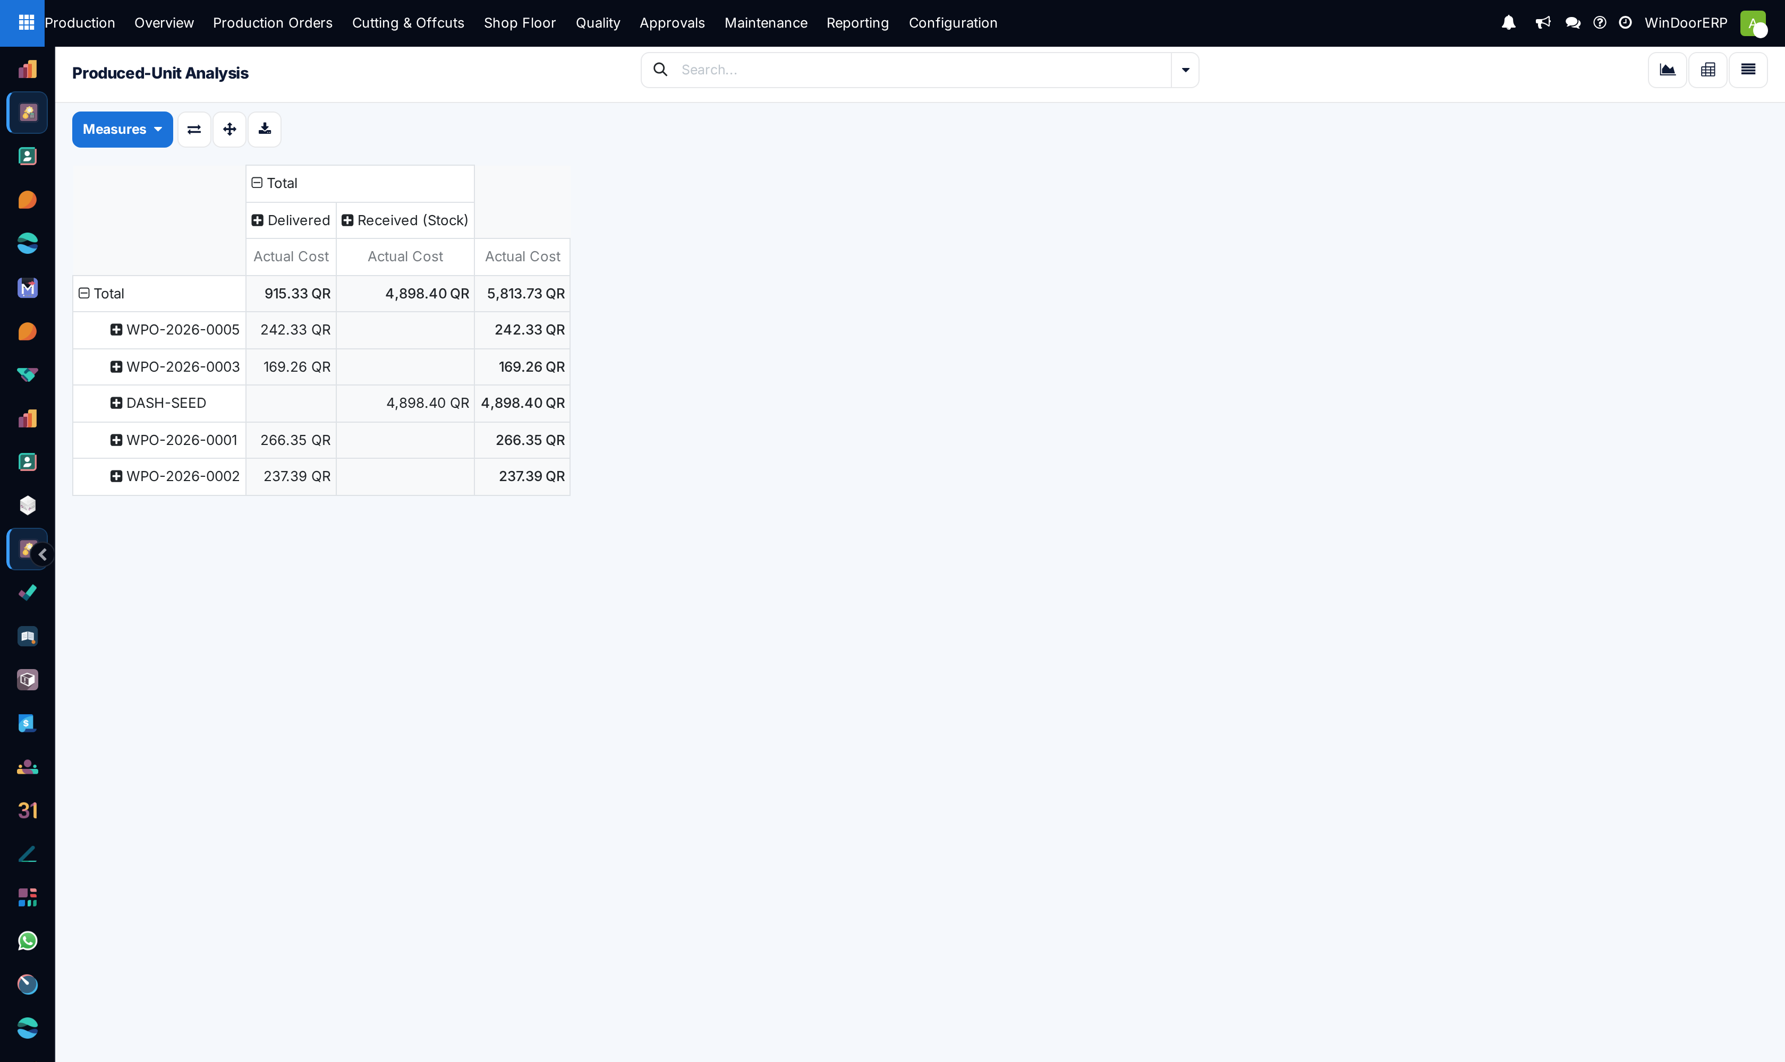Open the Production menu
The height and width of the screenshot is (1062, 1785).
[80, 23]
